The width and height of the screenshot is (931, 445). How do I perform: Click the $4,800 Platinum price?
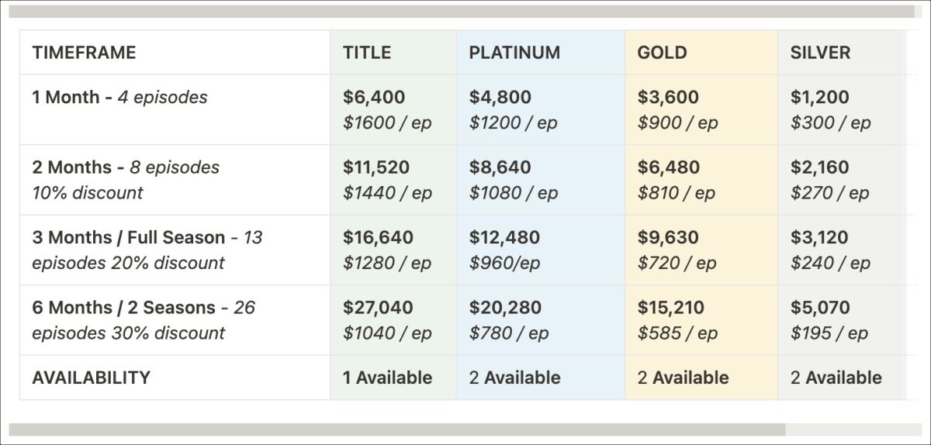click(x=500, y=98)
